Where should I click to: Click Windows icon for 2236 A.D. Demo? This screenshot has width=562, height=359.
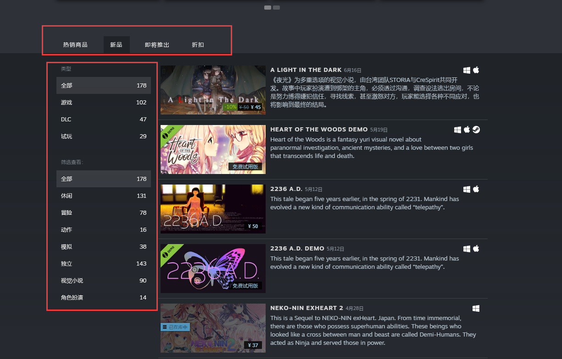coord(467,249)
